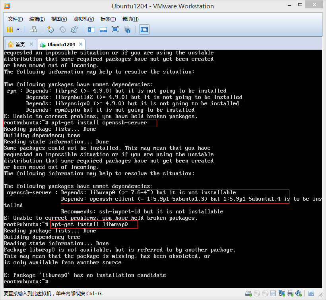Take a snapshot of the VM
This screenshot has height=300, width=326.
[50, 29]
